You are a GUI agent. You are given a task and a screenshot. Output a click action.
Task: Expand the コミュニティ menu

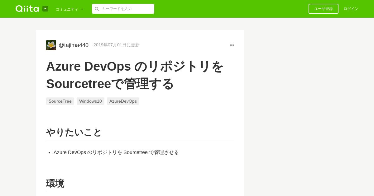(x=70, y=9)
